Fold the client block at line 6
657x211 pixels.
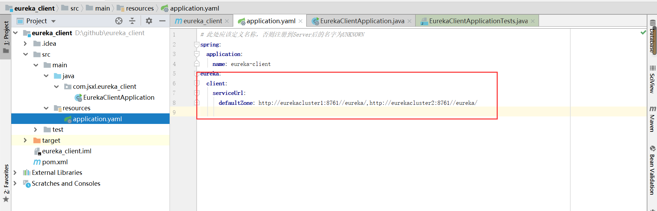click(197, 83)
